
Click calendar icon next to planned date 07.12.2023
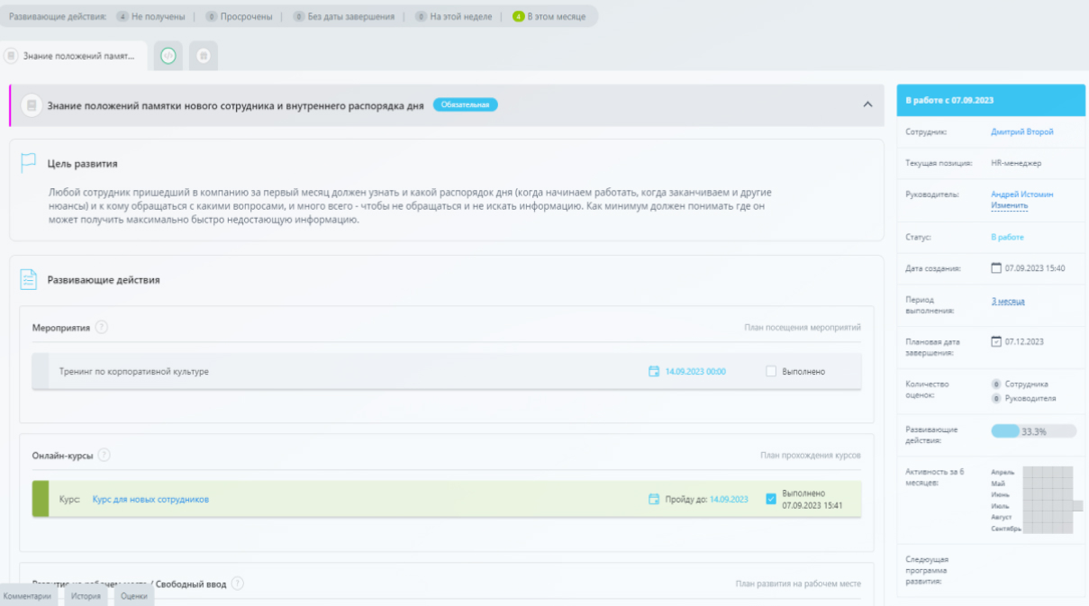pos(995,341)
